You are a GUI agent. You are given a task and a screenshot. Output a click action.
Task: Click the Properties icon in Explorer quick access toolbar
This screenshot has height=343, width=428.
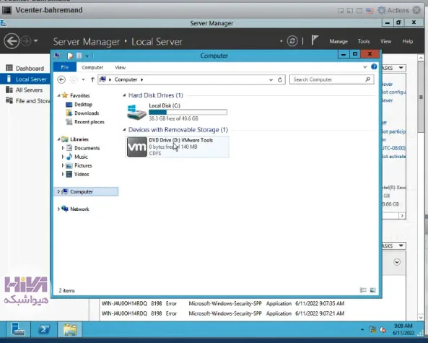click(x=70, y=56)
